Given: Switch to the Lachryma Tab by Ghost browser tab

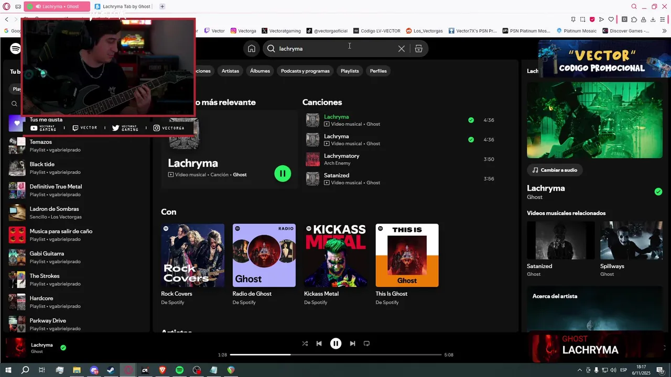Looking at the screenshot, I should (123, 6).
